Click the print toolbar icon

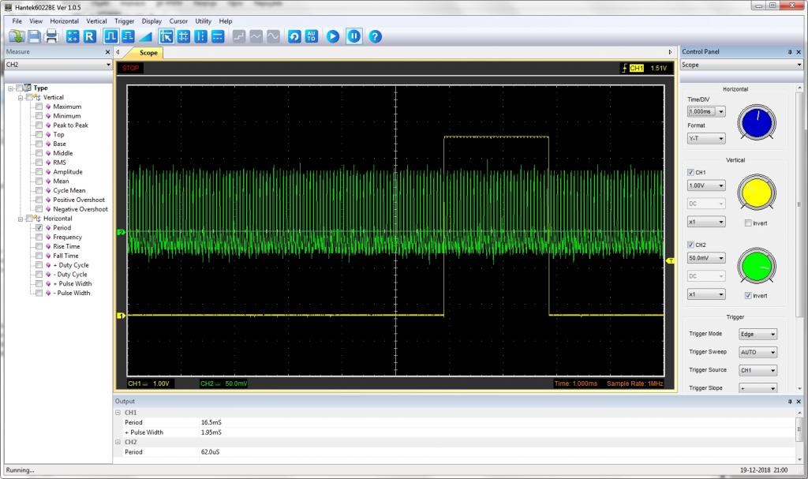click(x=52, y=36)
